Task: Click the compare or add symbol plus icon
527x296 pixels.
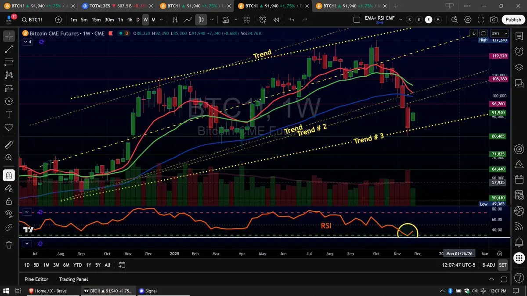Action: click(58, 20)
